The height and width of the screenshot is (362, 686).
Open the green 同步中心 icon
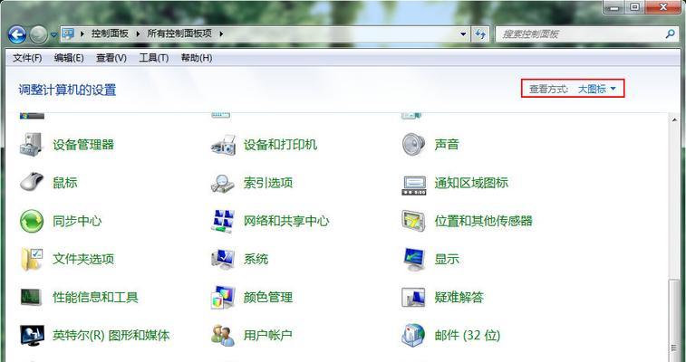(x=32, y=221)
